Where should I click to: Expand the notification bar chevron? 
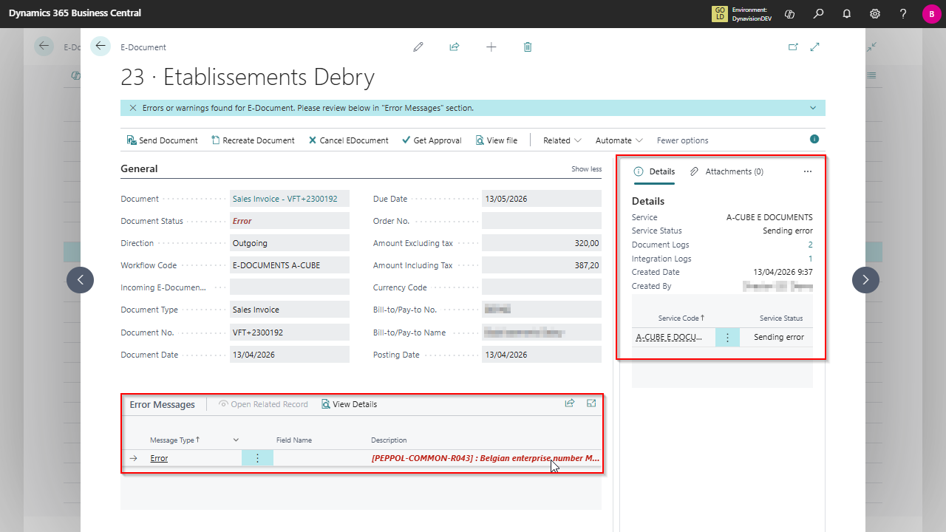[813, 108]
